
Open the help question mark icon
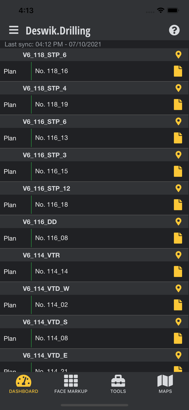tap(174, 30)
